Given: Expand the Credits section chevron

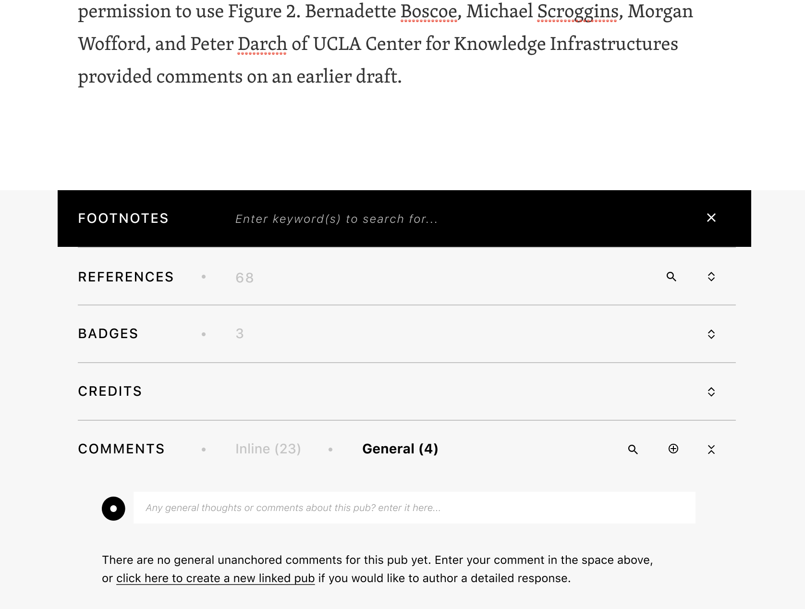Looking at the screenshot, I should point(711,391).
